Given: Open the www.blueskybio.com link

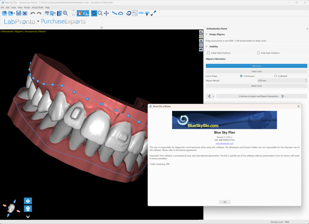Looking at the screenshot, I should (225, 144).
